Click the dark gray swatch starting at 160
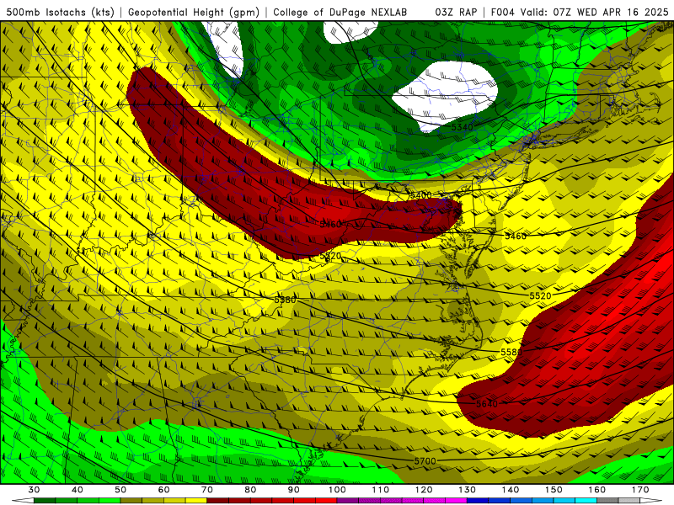This screenshot has height=505, width=674. (x=607, y=500)
